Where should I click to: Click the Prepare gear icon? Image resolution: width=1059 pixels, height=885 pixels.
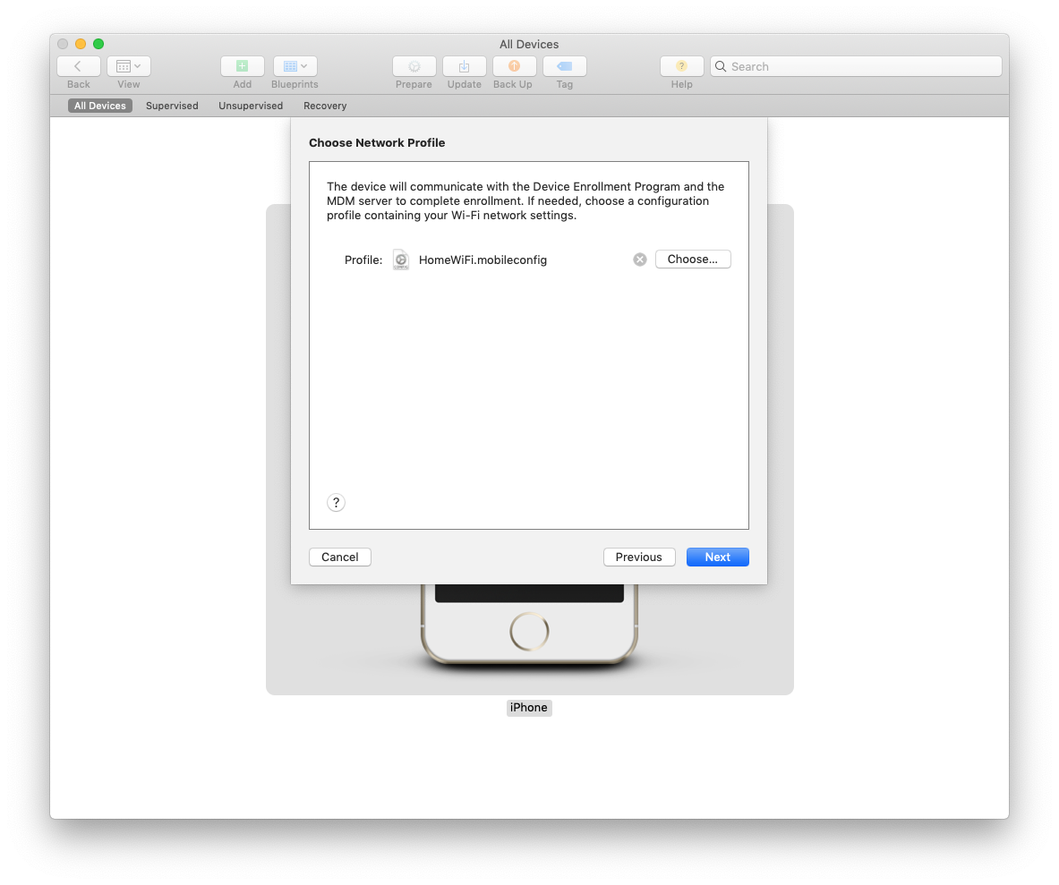click(x=414, y=66)
